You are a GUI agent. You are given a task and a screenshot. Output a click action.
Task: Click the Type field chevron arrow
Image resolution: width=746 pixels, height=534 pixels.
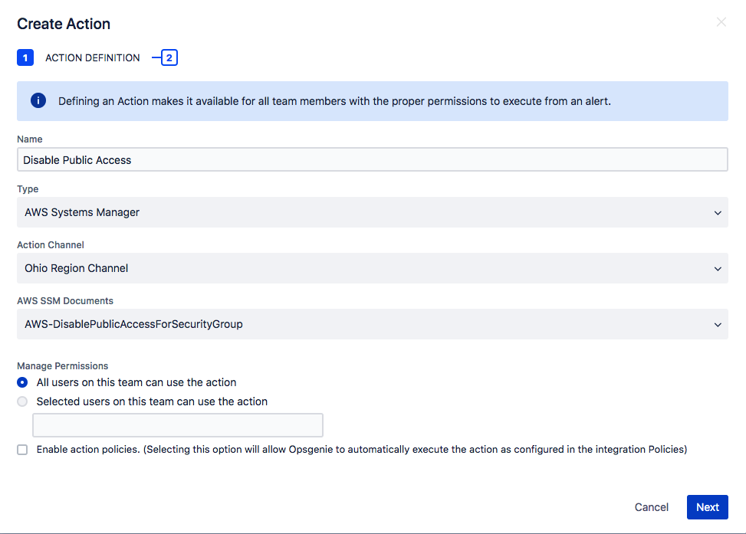[x=718, y=213]
